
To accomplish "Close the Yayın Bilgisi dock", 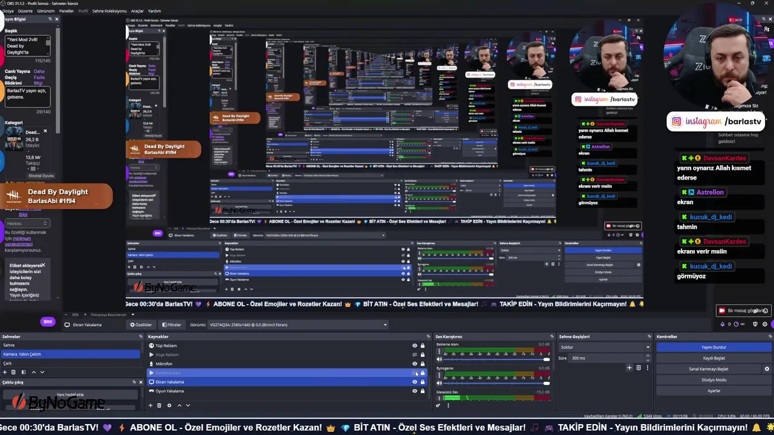I will (57, 19).
